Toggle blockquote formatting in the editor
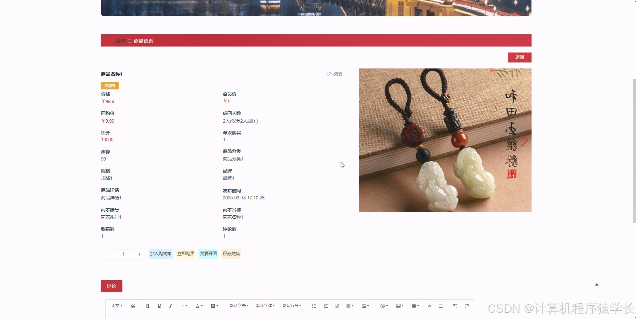This screenshot has height=319, width=636. point(133,306)
